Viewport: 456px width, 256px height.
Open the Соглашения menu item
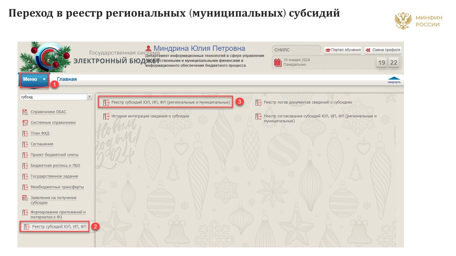click(42, 144)
